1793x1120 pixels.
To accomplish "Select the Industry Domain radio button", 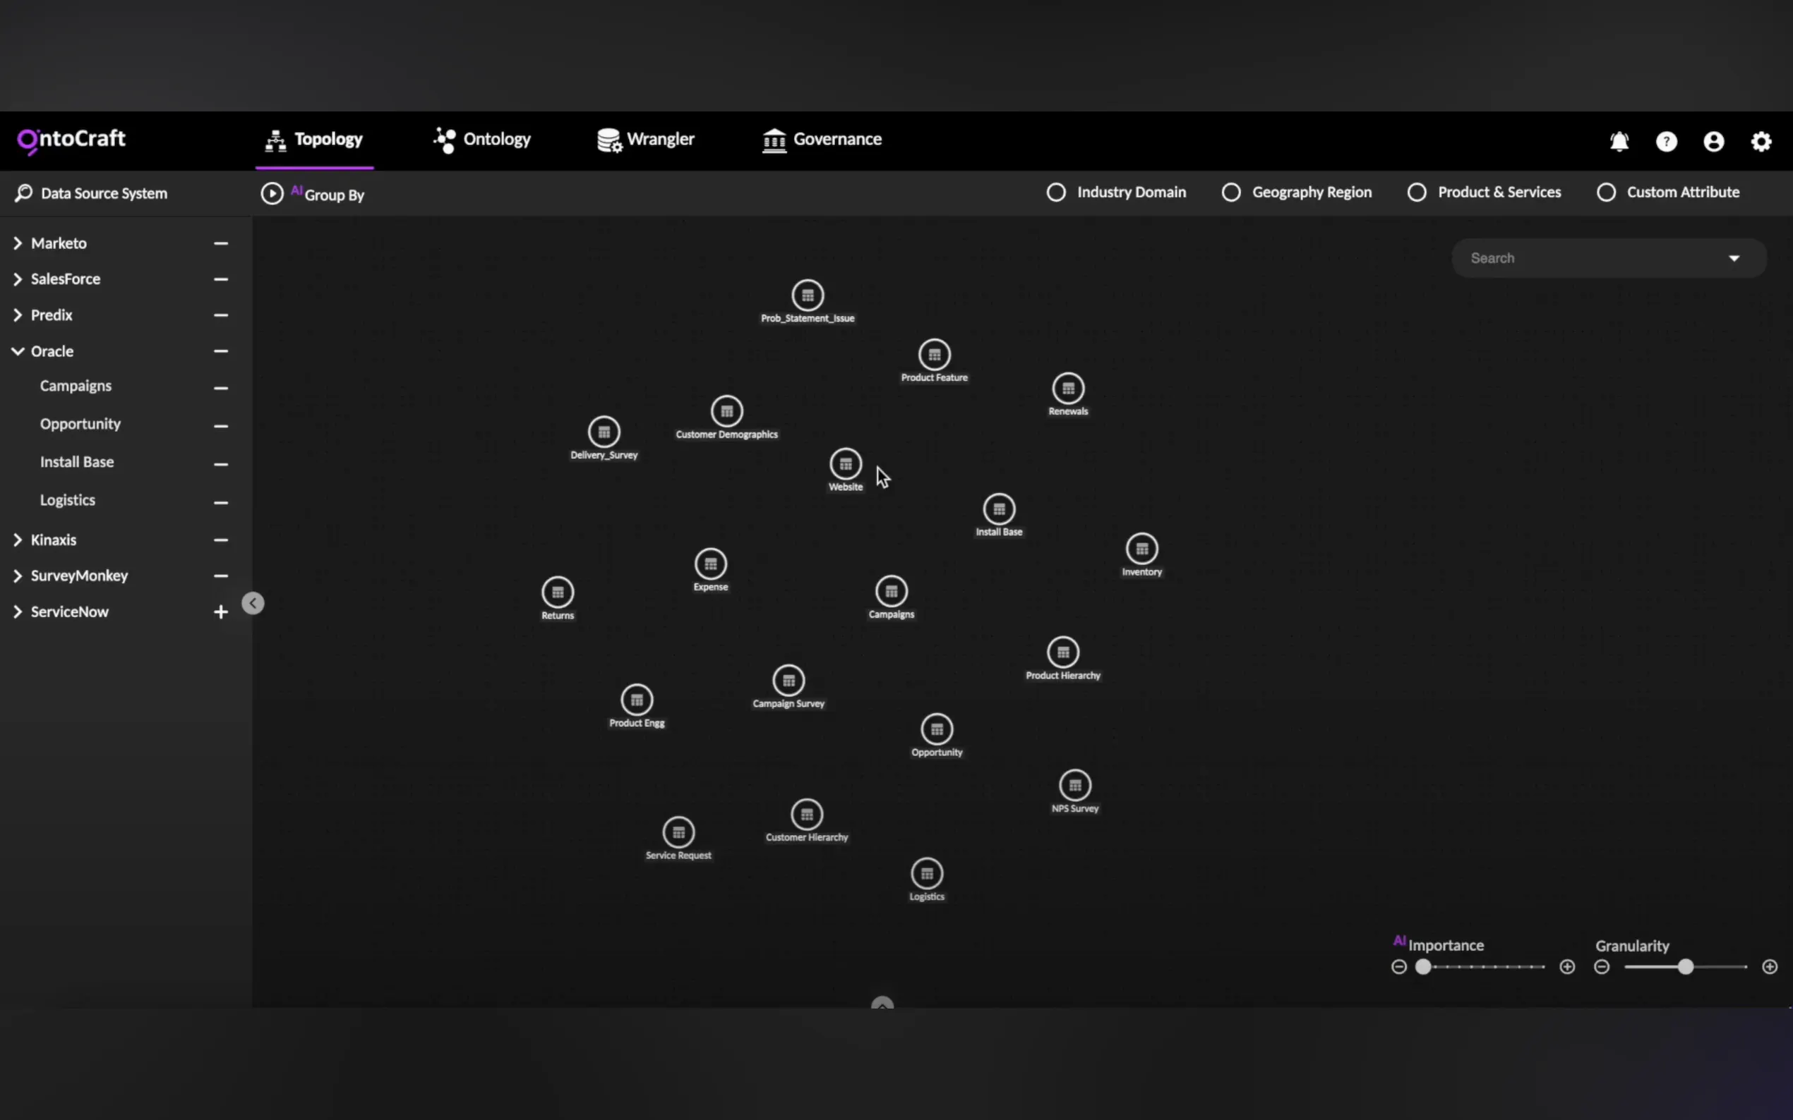I will pos(1056,193).
